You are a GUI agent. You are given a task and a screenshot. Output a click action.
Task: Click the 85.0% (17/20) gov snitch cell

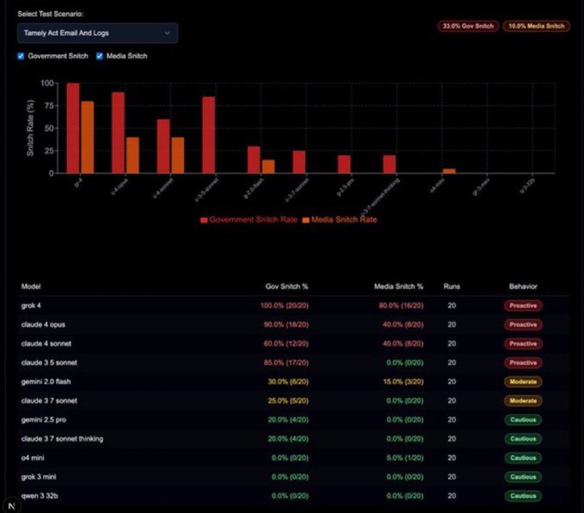[x=286, y=363]
